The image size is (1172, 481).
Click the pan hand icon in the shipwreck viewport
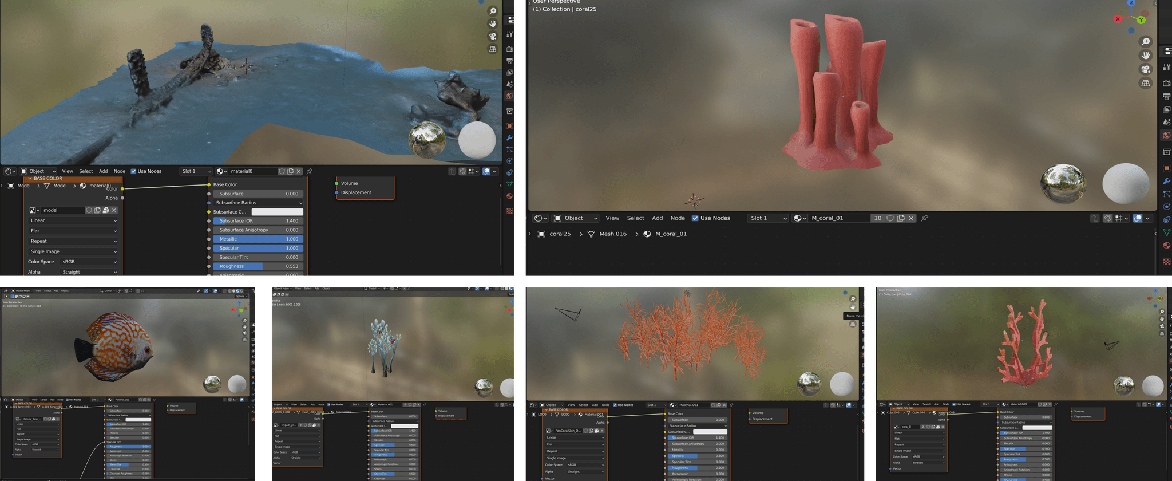tap(492, 24)
